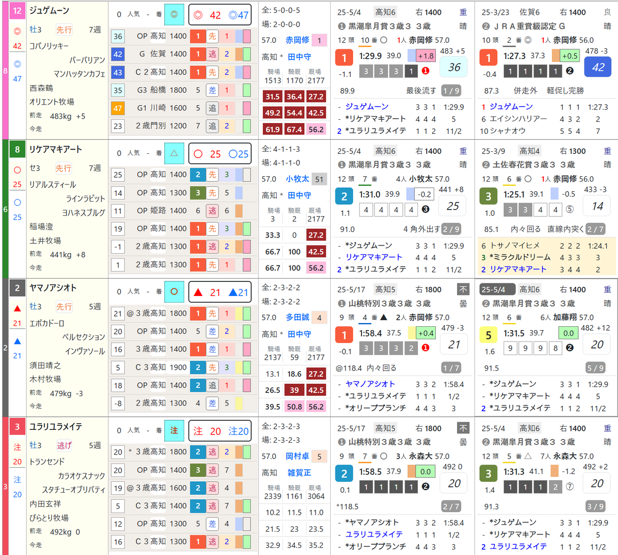Click the 36 rating bubble in ジュゲムーン's 高知6 race
The width and height of the screenshot is (618, 555).
coord(453,67)
